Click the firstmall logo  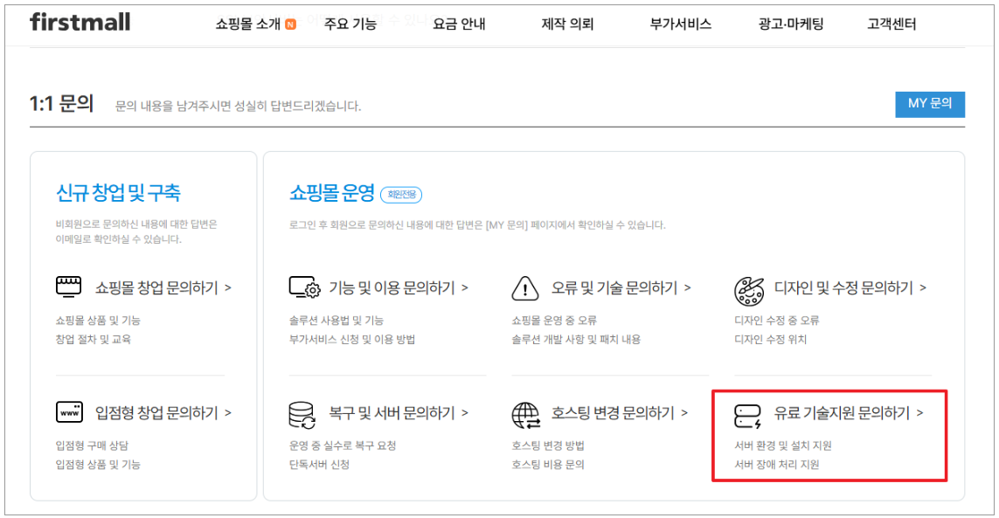[x=80, y=23]
